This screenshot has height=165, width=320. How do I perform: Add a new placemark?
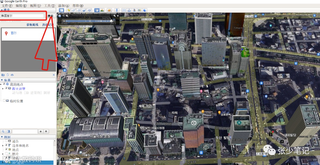click(68, 10)
